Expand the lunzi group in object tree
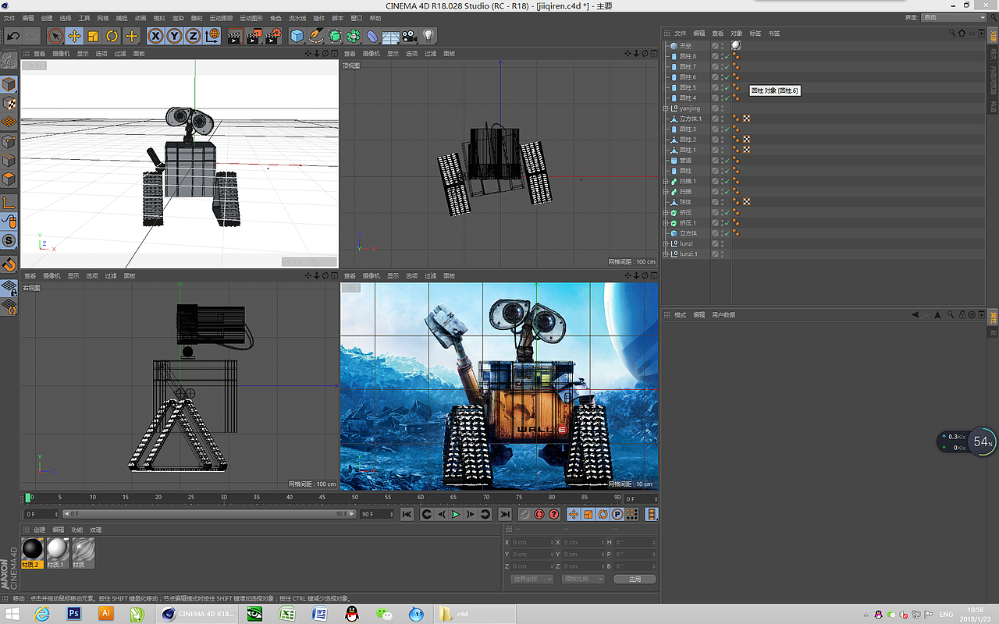999x624 pixels. click(x=666, y=243)
